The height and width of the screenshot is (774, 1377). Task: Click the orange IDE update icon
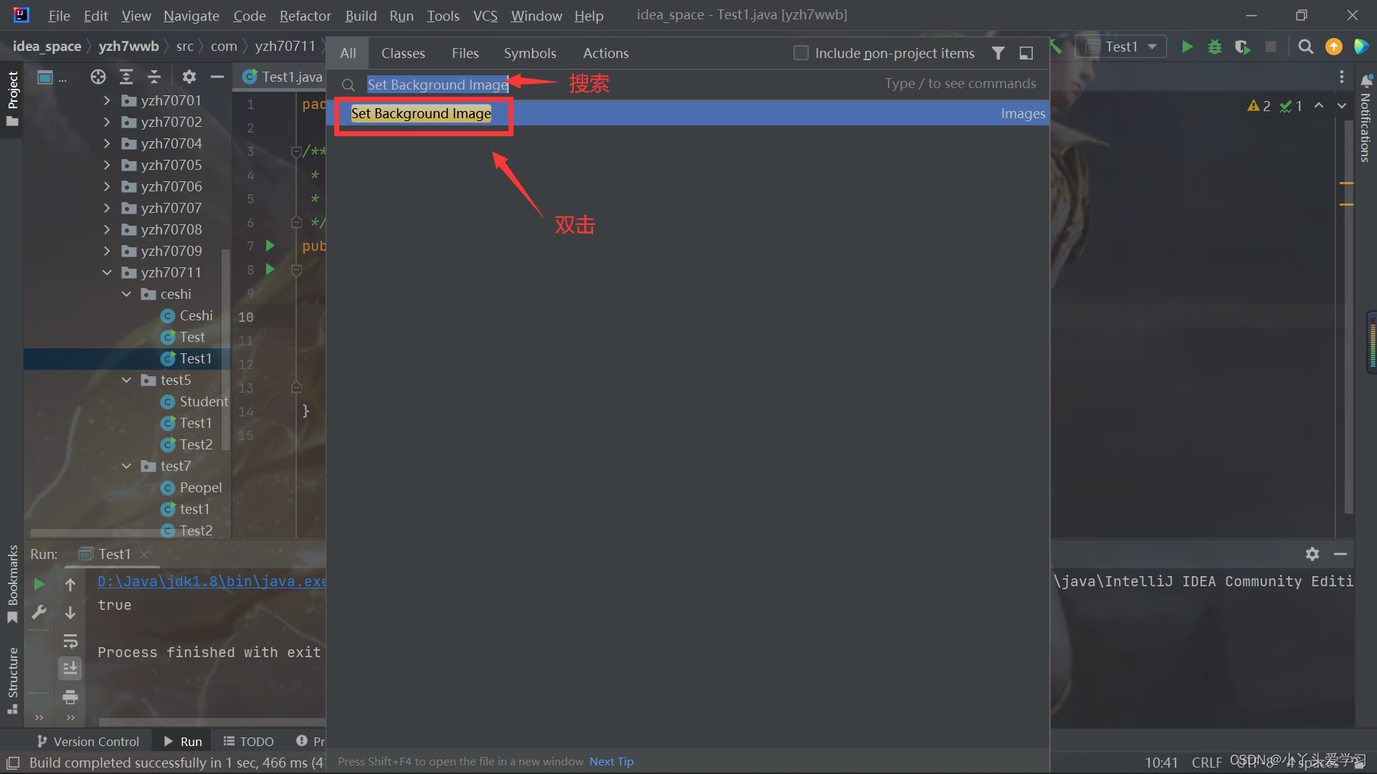(1333, 47)
